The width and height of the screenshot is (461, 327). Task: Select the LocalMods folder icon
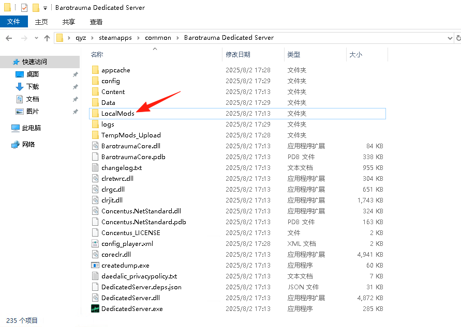pos(95,113)
